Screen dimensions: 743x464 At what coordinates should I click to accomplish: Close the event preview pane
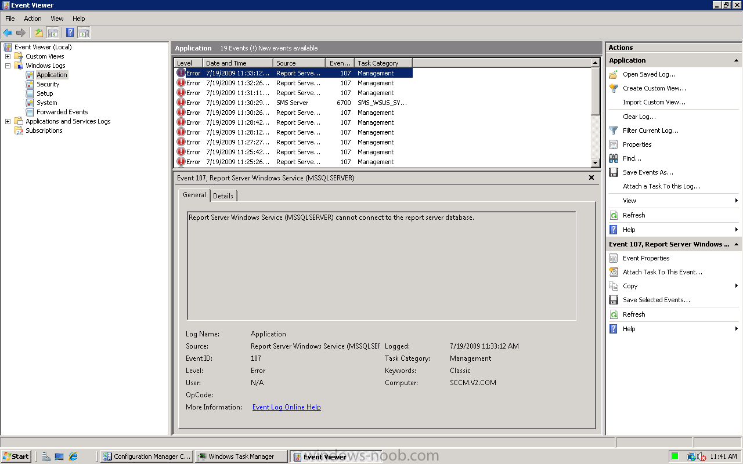point(591,178)
